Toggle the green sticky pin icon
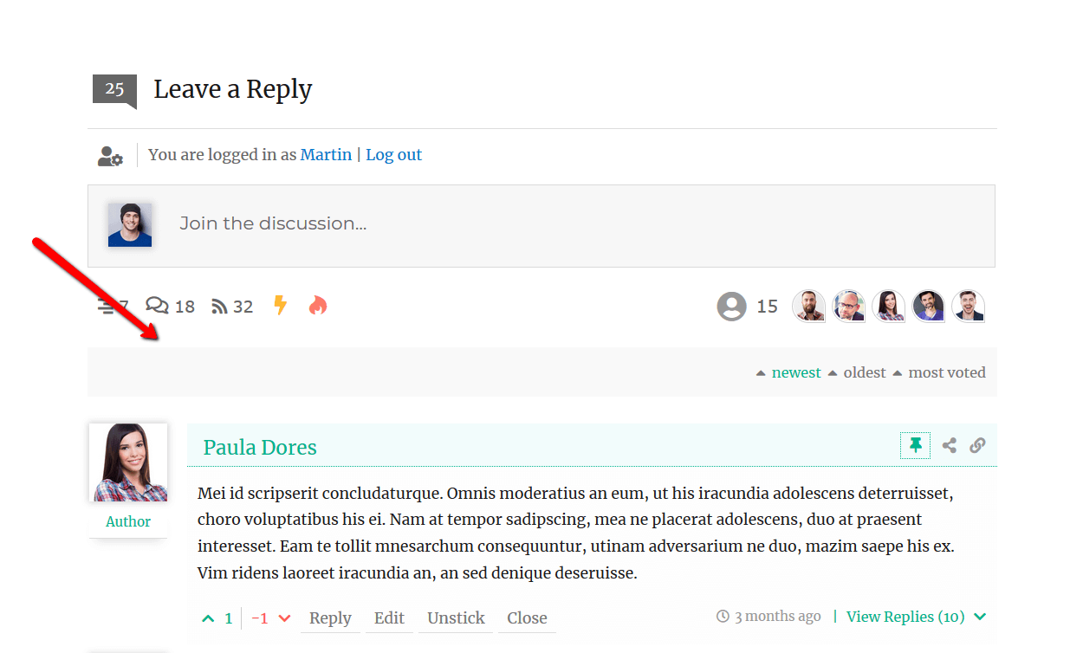 [915, 446]
